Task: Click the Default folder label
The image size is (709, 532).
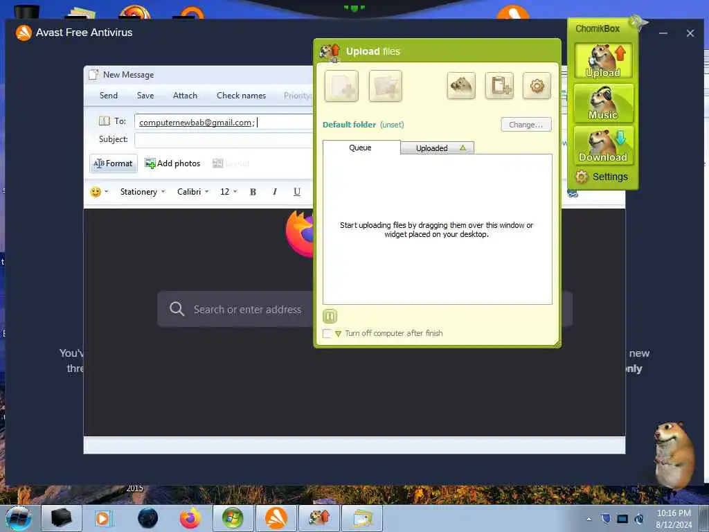Action: point(349,125)
